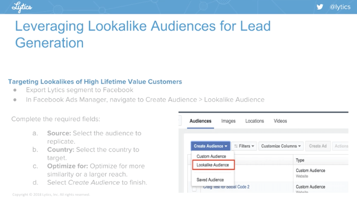
Task: Switch to the Audiences tab
Action: 200,121
